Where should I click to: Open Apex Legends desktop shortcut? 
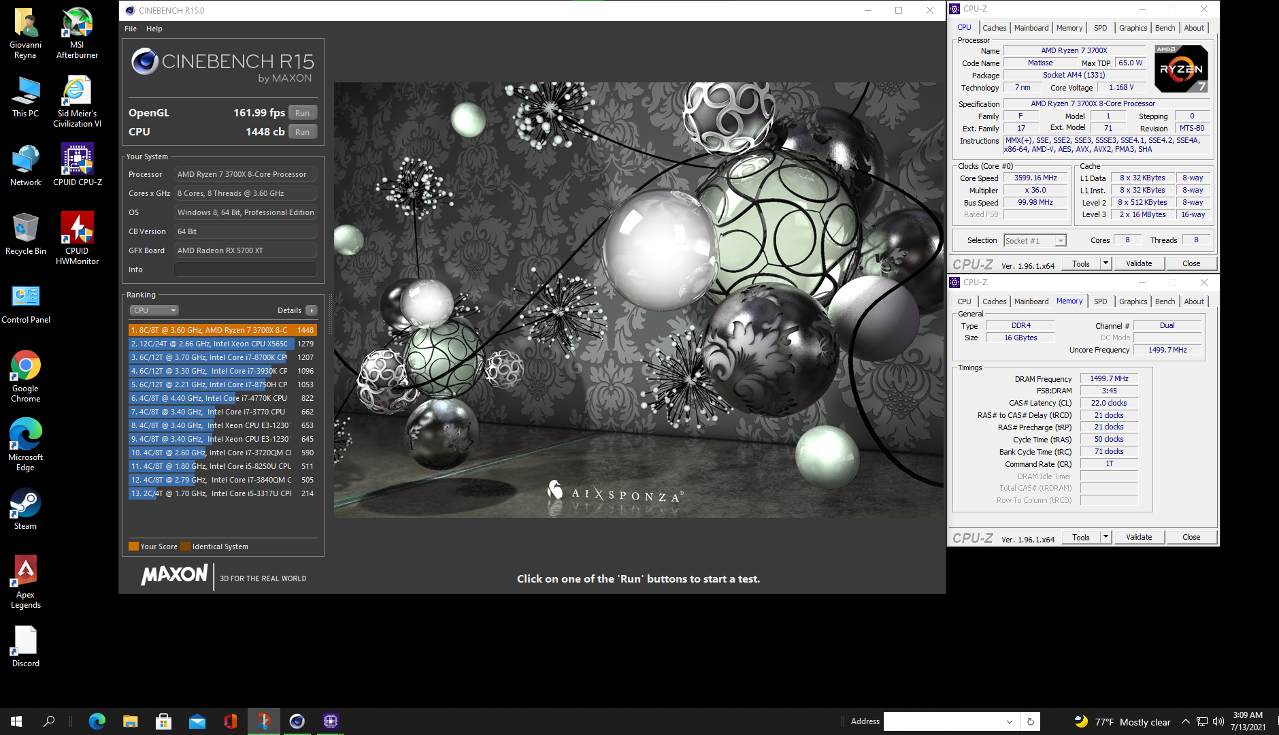(x=25, y=582)
